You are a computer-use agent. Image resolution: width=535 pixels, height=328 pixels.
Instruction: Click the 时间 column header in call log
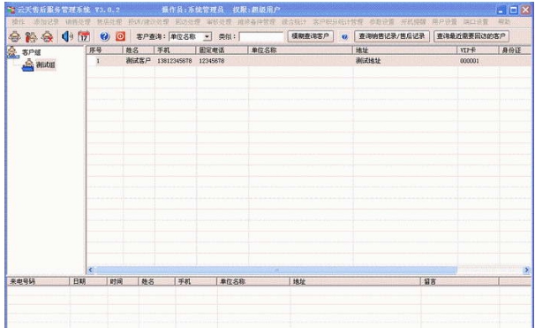[123, 281]
